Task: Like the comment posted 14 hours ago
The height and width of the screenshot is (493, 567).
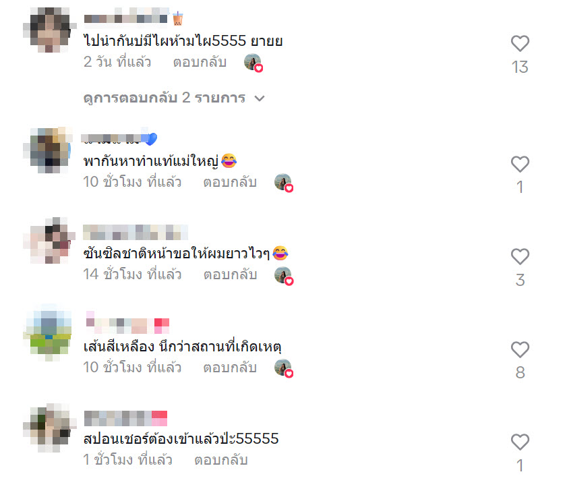Action: pyautogui.click(x=520, y=256)
